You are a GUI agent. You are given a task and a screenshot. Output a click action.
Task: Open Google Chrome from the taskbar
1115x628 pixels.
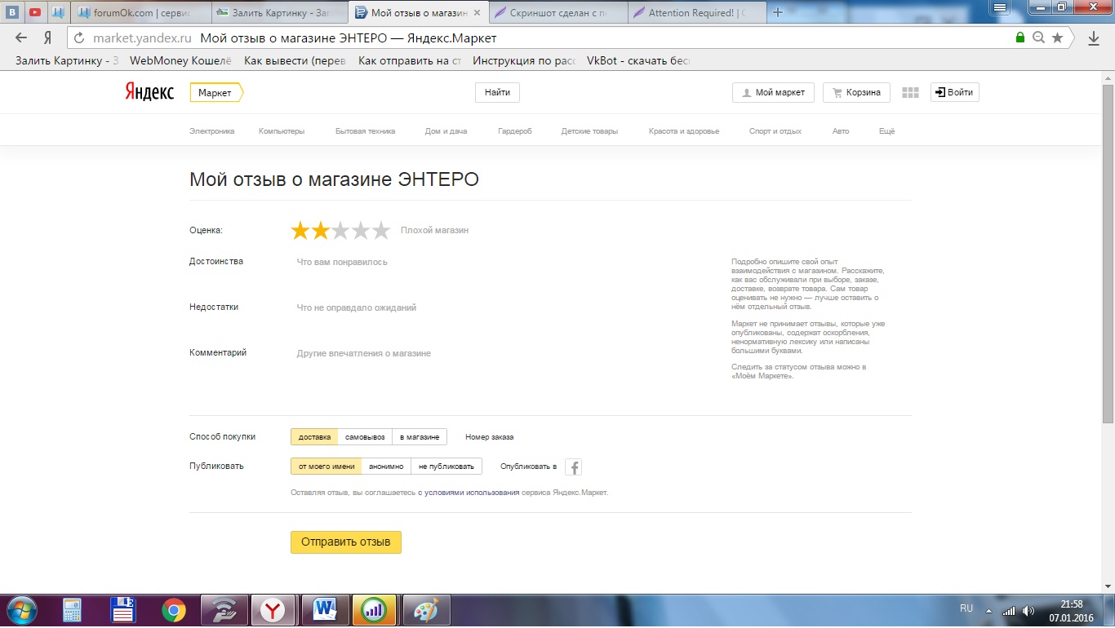173,610
